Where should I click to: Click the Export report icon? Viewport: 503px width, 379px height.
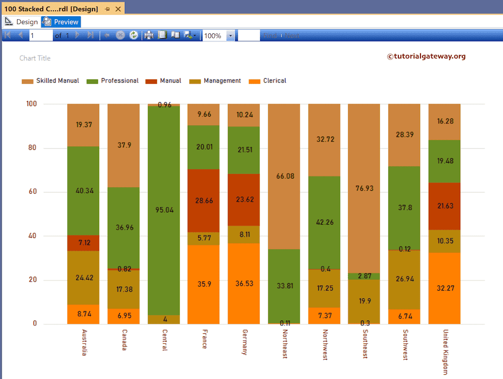(188, 35)
